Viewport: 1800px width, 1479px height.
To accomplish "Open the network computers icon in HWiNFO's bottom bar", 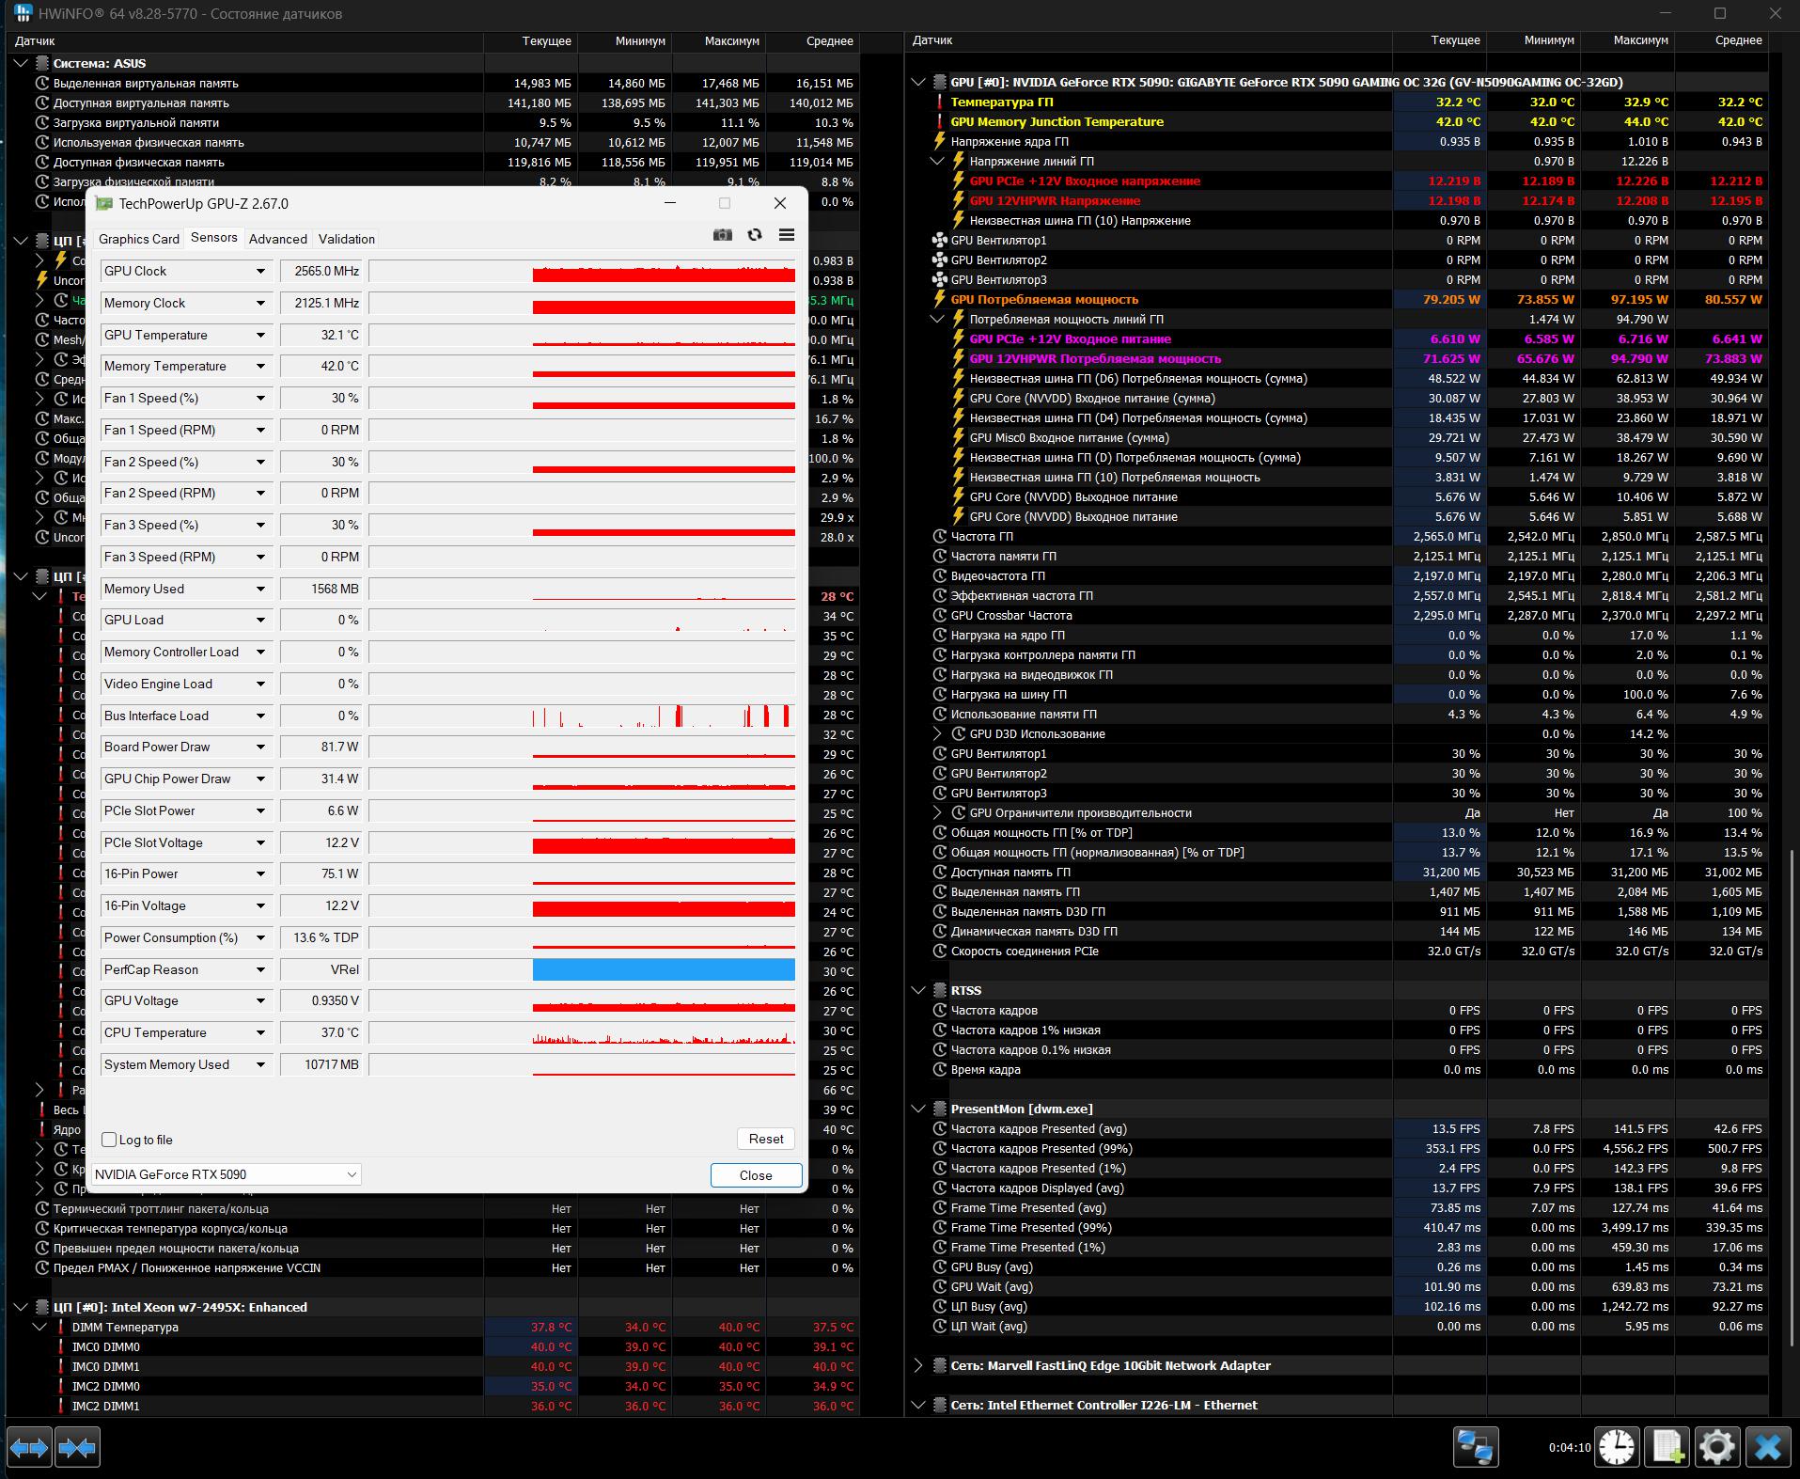I will pos(1475,1447).
